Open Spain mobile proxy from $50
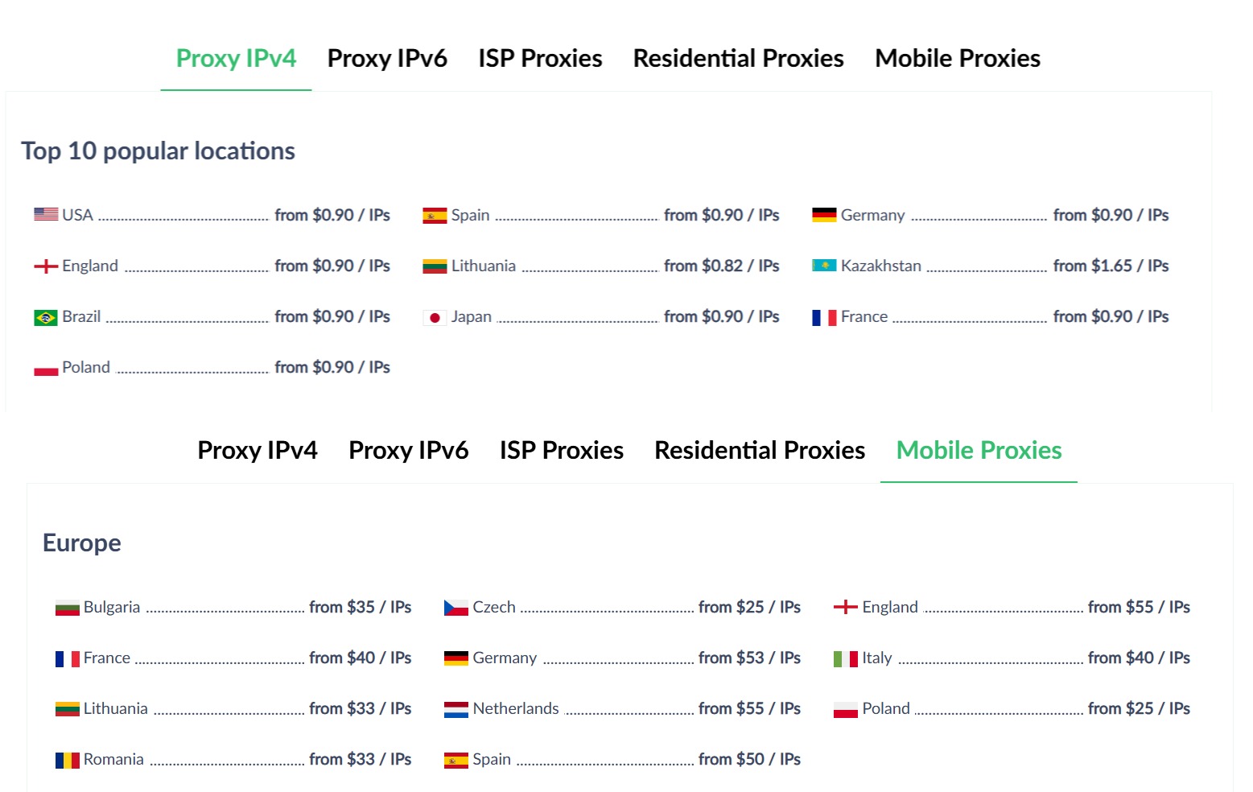 point(623,759)
